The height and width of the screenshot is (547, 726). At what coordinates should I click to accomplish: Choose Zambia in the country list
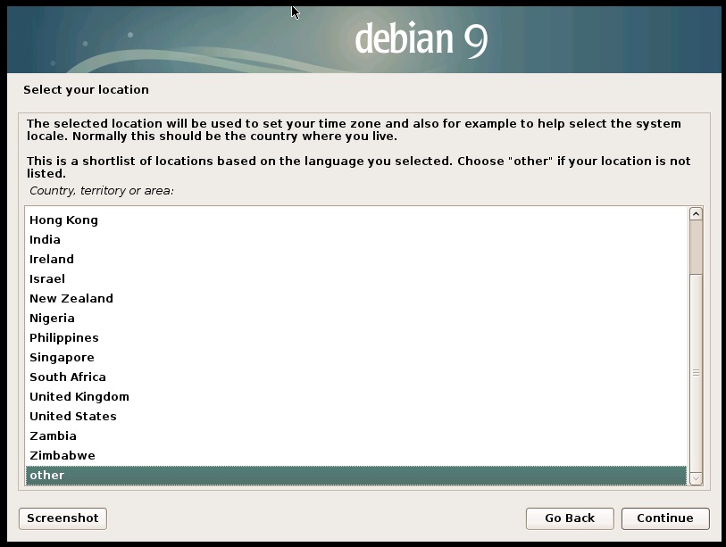point(53,435)
